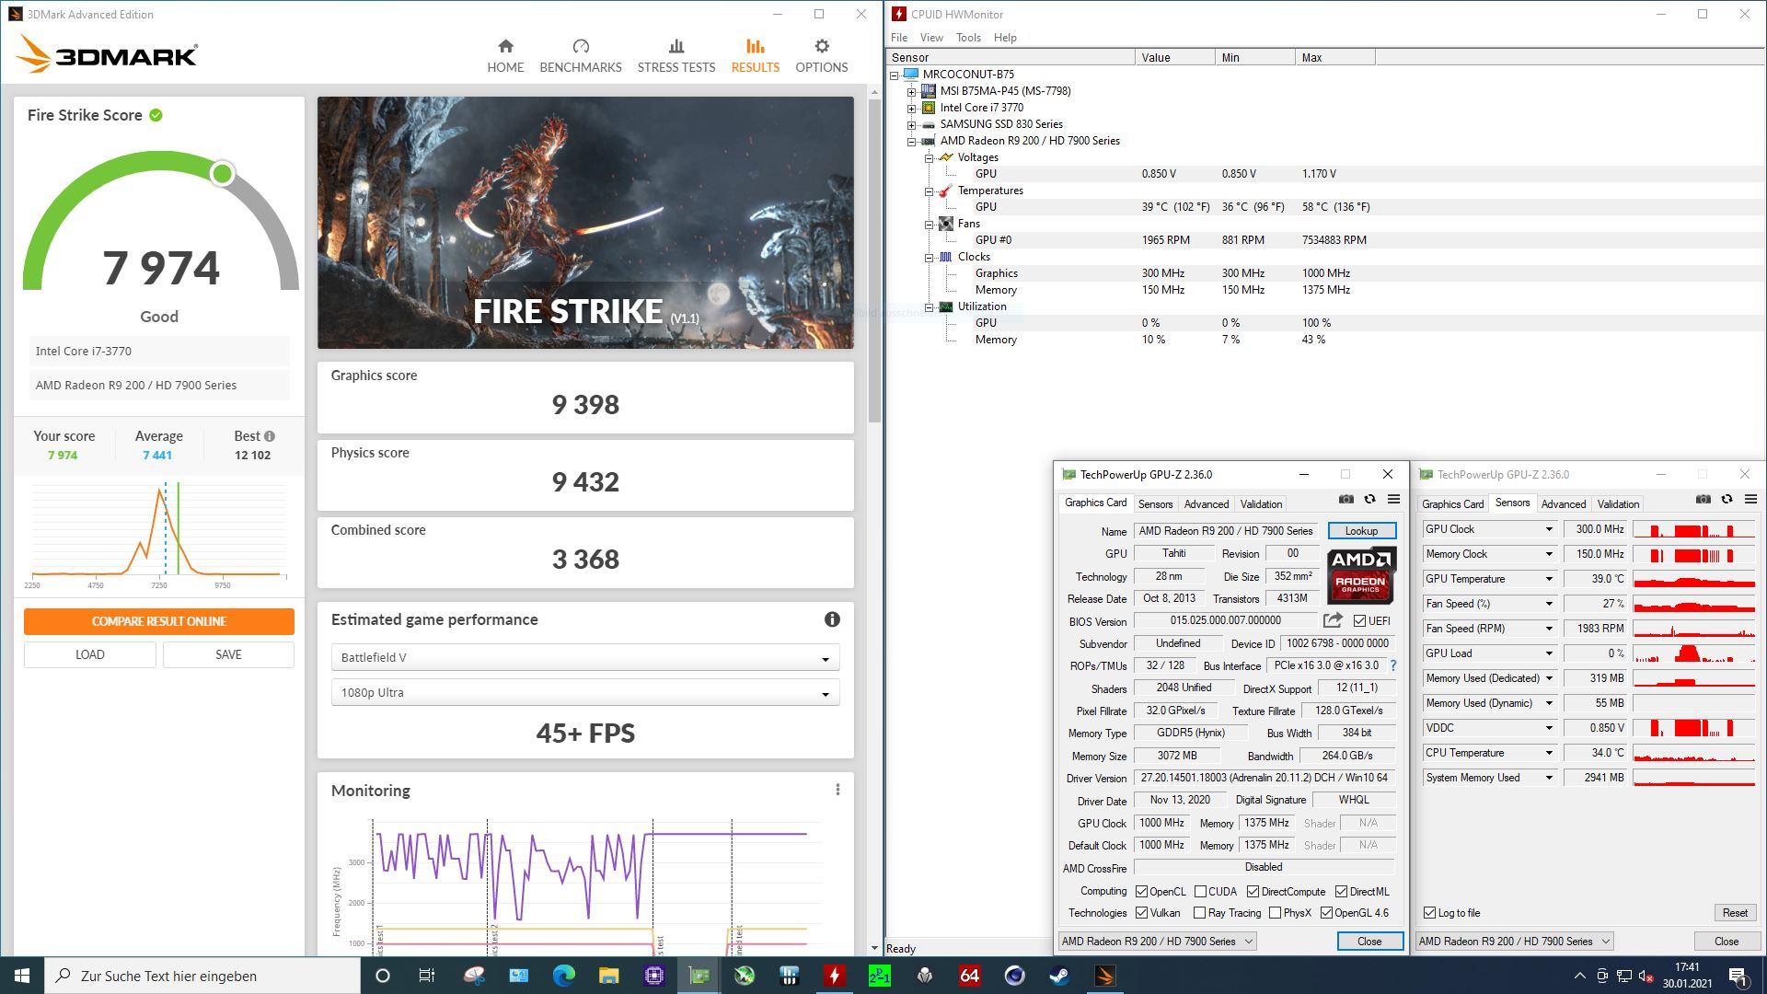Click 3DMark results vertical scrollbar
The width and height of the screenshot is (1767, 994).
click(874, 262)
